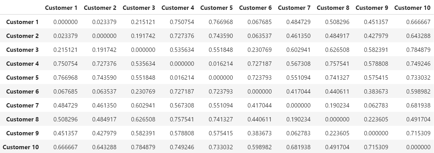The height and width of the screenshot is (153, 434).
Task: Click value 0.666667 in the Customer 1 row
Action: (x=418, y=22)
